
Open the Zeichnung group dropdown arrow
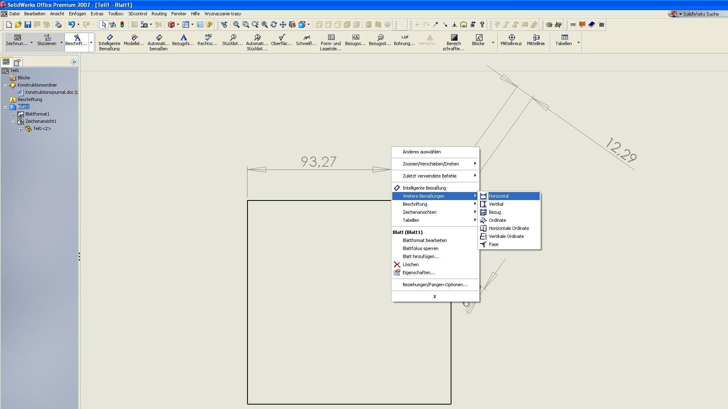(x=31, y=42)
